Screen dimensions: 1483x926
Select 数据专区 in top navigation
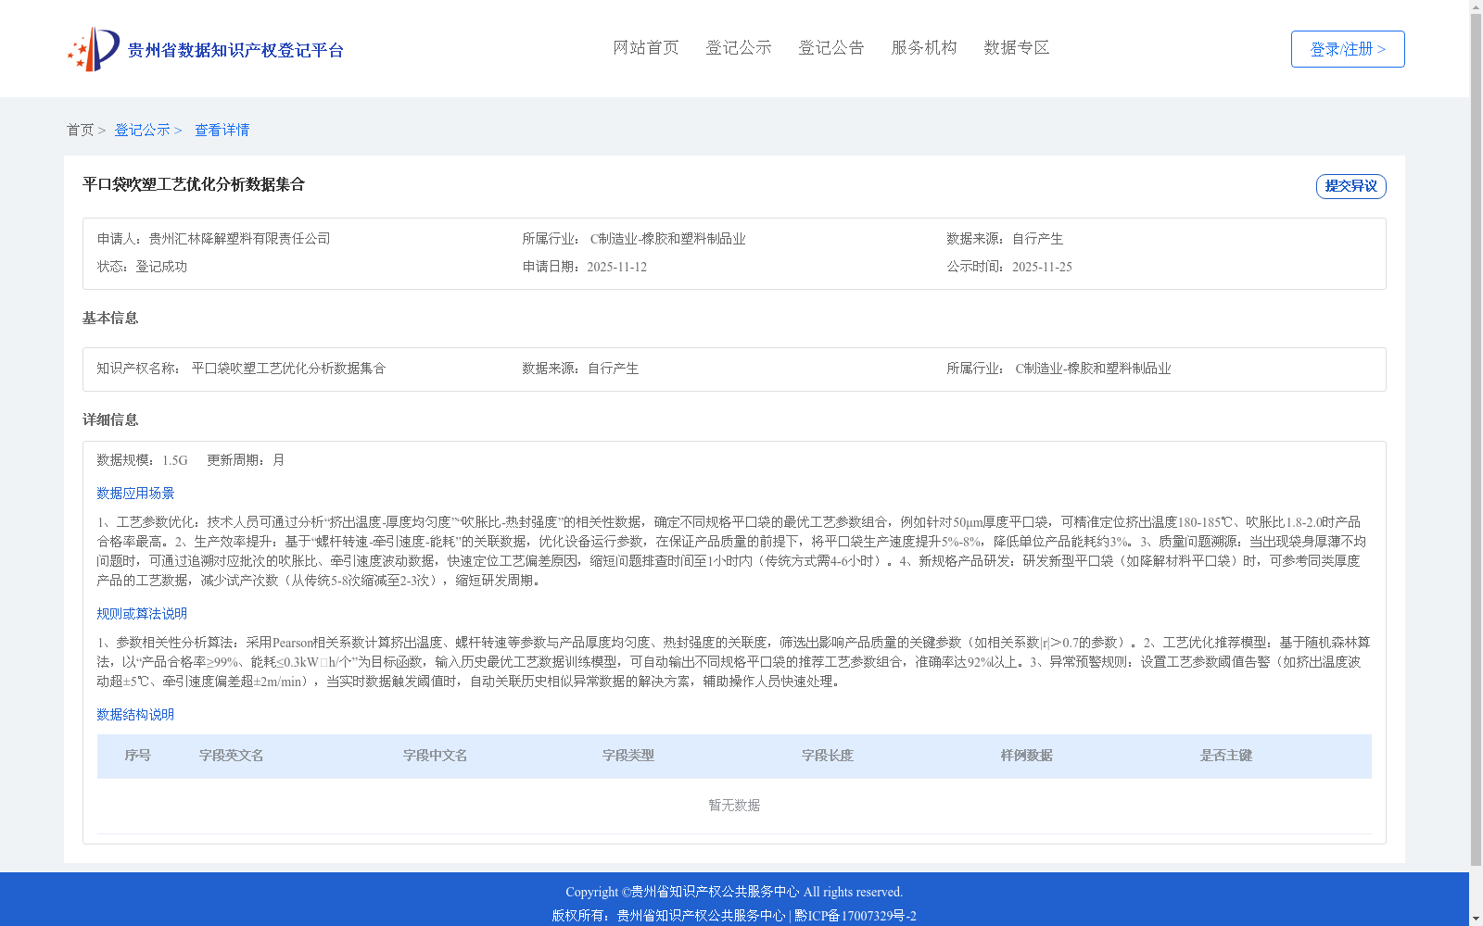pos(1017,47)
